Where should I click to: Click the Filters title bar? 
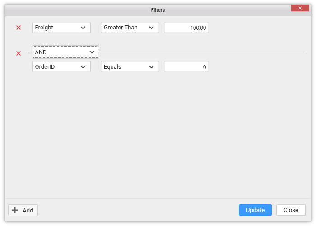(158, 10)
